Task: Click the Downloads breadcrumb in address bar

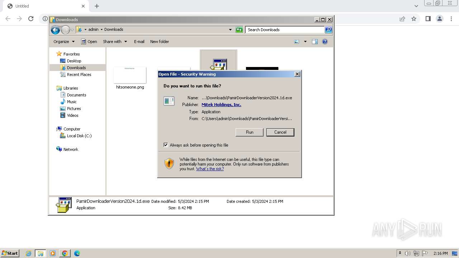Action: [x=114, y=30]
